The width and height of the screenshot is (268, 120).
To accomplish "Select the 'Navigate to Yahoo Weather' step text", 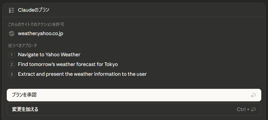I will pos(49,55).
